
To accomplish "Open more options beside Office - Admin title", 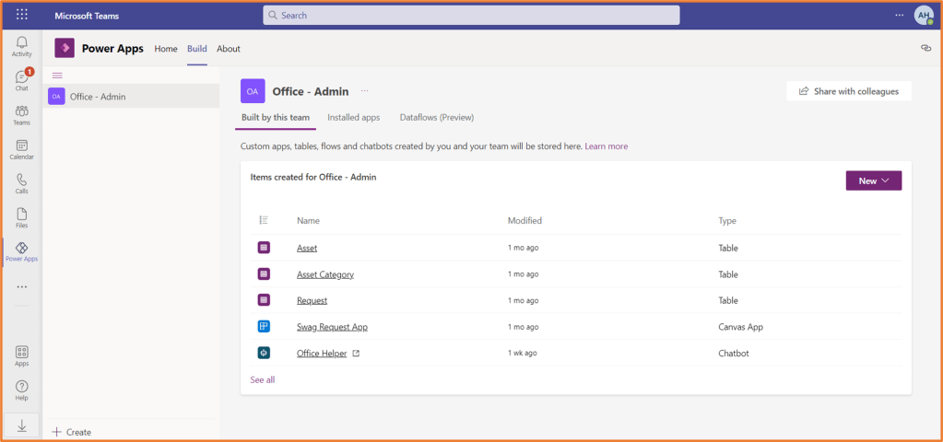I will click(364, 91).
